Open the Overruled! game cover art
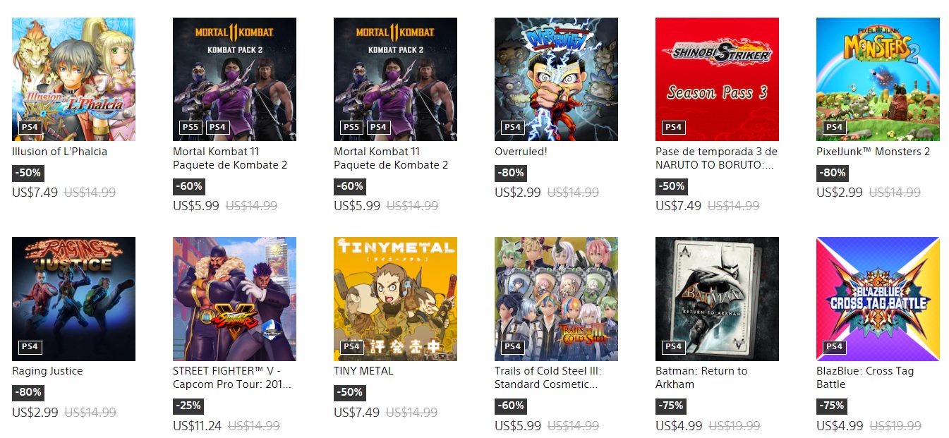949x438 pixels. tap(556, 80)
